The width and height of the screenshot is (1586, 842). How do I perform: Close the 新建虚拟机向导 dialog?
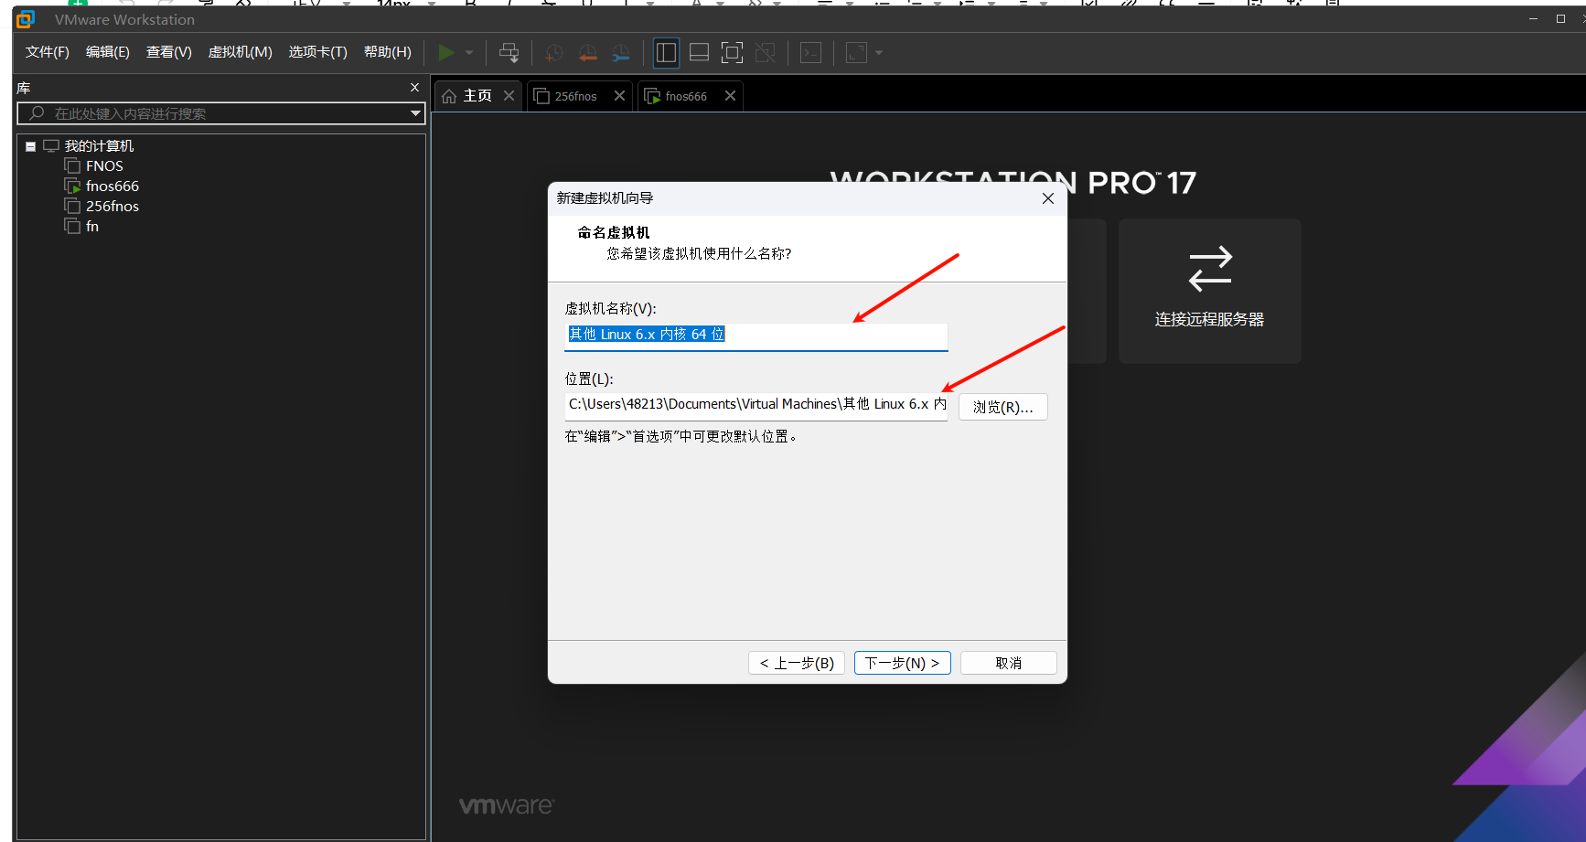1048,198
